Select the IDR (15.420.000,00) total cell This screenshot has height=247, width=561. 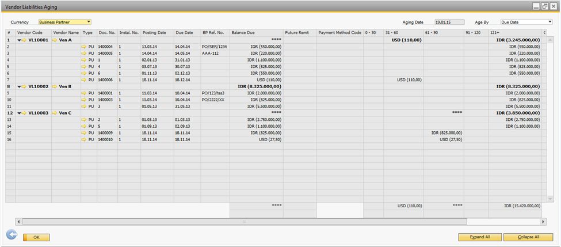pos(515,206)
